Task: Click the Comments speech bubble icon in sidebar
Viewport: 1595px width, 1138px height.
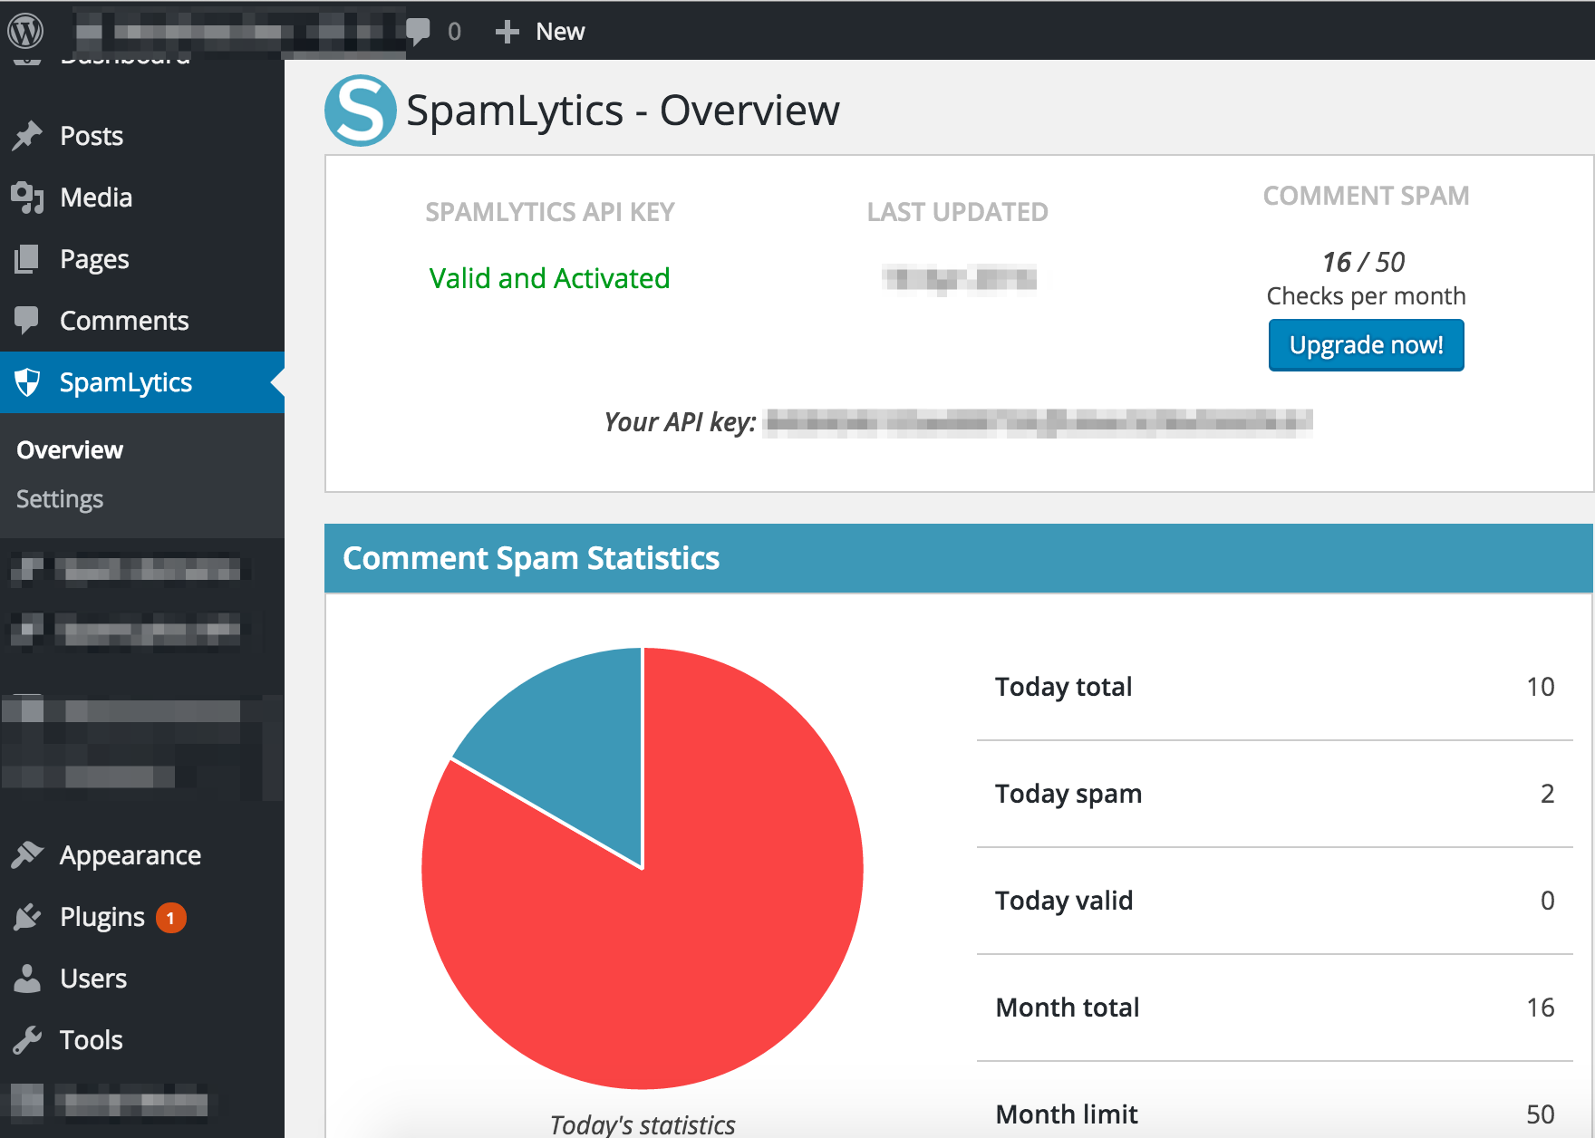Action: pyautogui.click(x=27, y=320)
